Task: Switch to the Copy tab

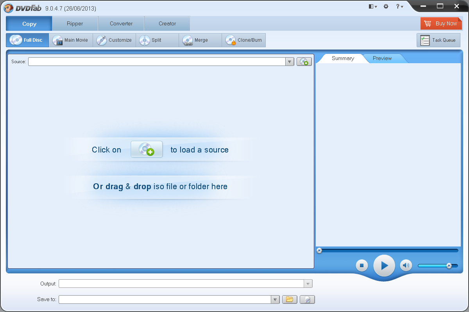Action: [x=29, y=24]
